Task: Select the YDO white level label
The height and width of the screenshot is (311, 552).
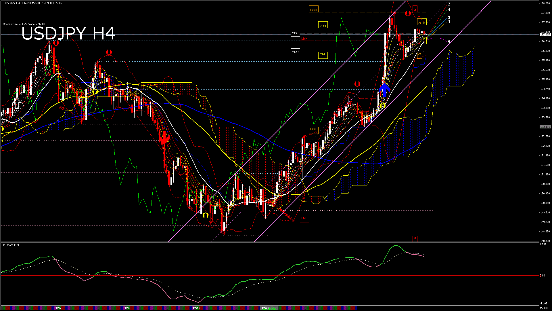Action: coord(295,52)
